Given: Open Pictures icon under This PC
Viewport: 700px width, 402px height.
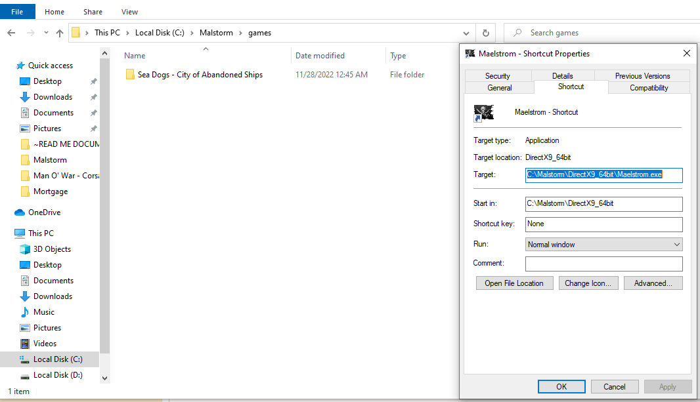Looking at the screenshot, I should 25,328.
